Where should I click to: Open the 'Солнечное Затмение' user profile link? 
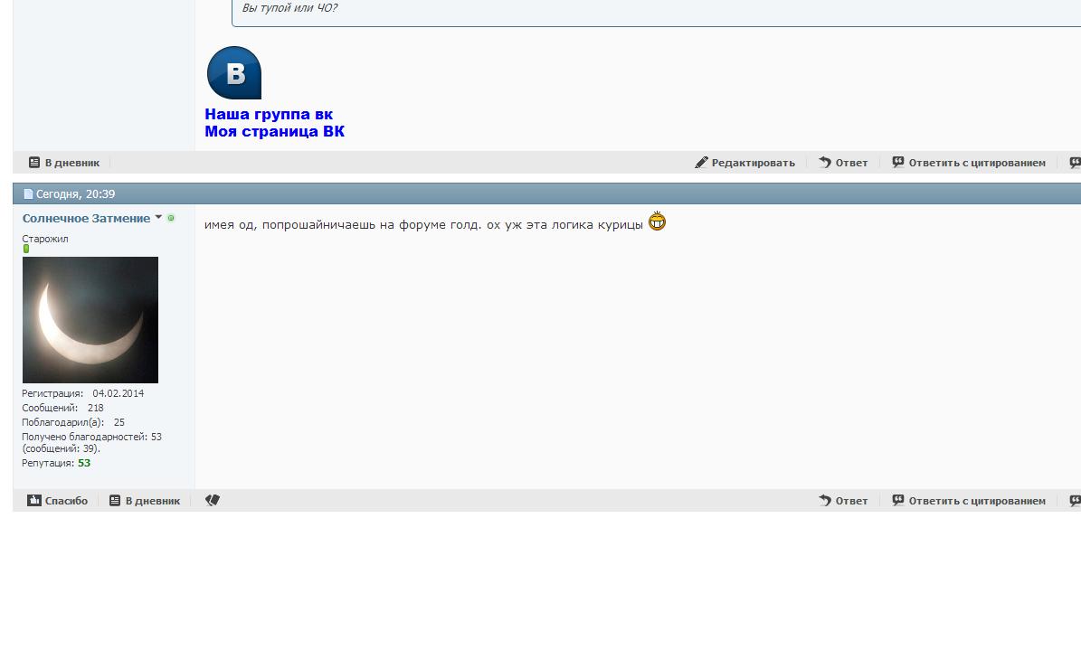[x=86, y=219]
